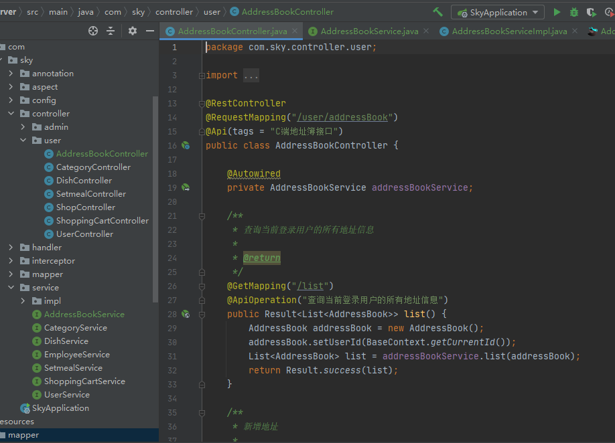This screenshot has width=615, height=443.
Task: Click the Build project hammer icon
Action: click(438, 12)
